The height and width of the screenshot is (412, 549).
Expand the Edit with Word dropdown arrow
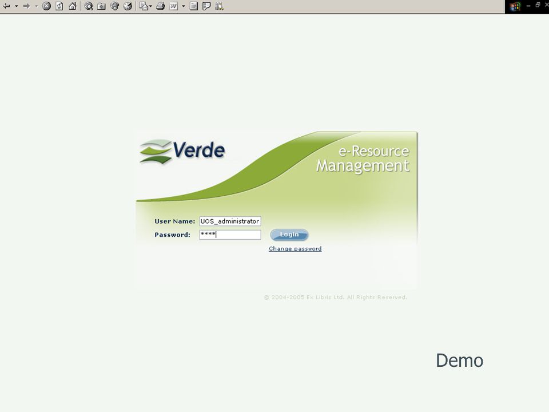coord(183,6)
